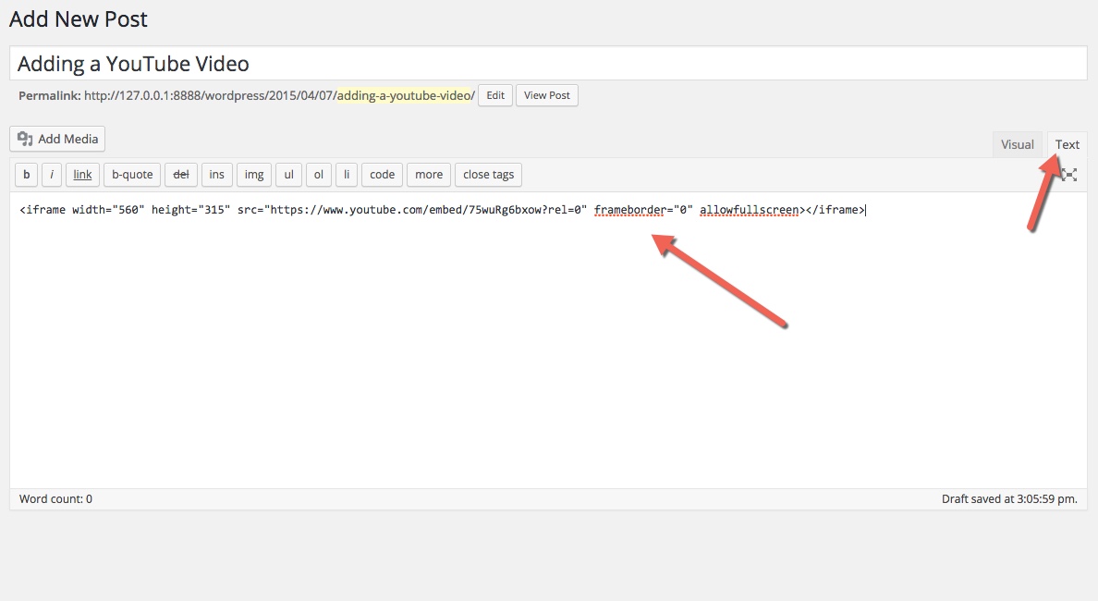Click the del quicktag button

(x=181, y=174)
